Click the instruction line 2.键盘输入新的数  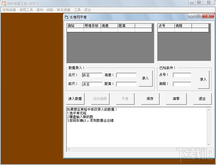80,117
